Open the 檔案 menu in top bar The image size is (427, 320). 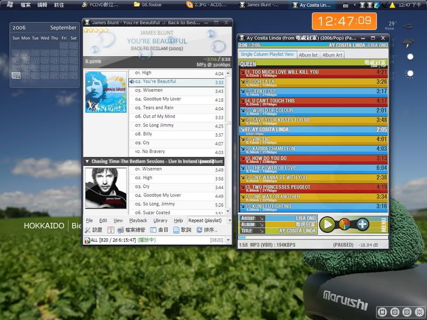26,5
